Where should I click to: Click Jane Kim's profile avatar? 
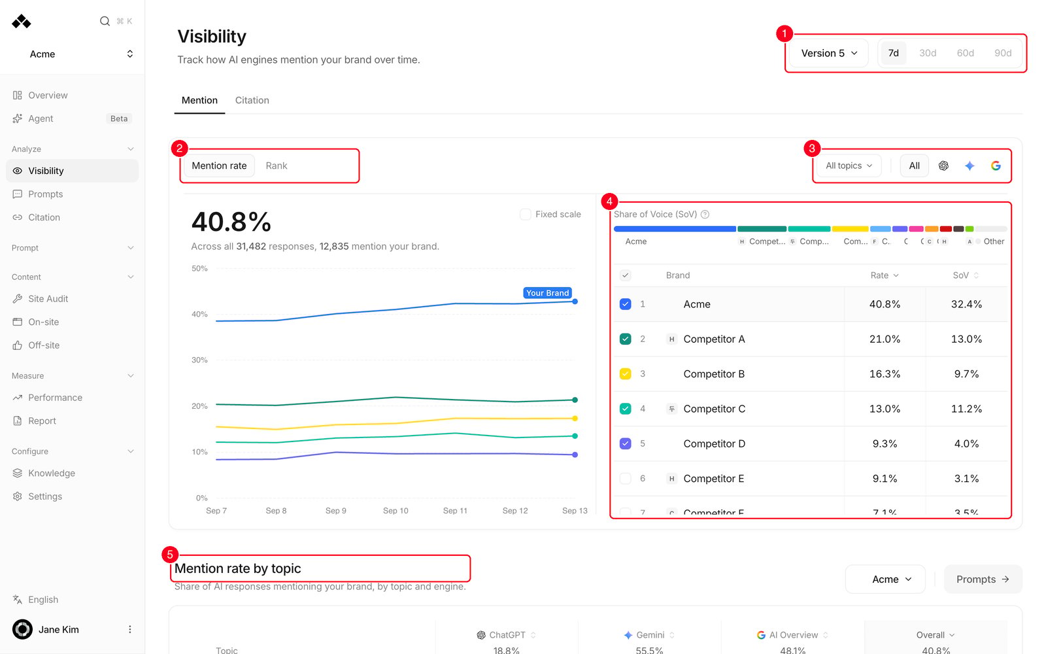tap(22, 629)
